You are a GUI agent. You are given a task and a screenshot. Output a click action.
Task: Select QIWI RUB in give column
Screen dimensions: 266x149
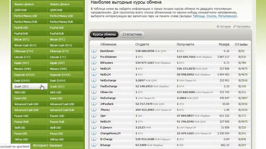[x=30, y=10]
